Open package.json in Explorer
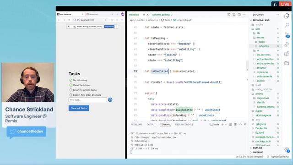Screen dimensions: 293x165 (x=263, y=141)
